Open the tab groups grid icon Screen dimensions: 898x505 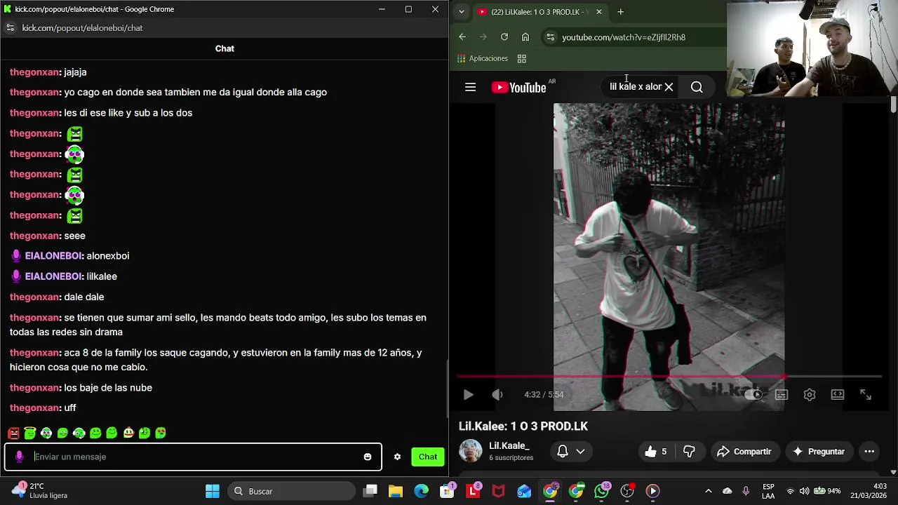click(522, 58)
